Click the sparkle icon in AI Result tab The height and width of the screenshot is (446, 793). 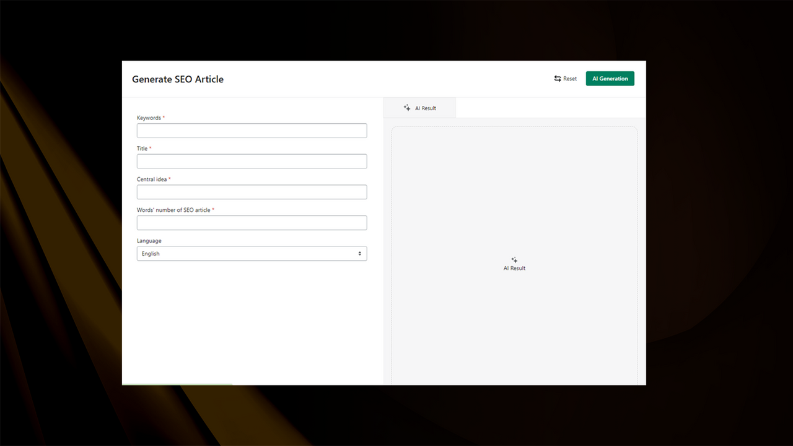(407, 108)
